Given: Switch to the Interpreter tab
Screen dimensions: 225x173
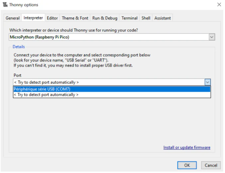Looking at the screenshot, I should click(33, 18).
